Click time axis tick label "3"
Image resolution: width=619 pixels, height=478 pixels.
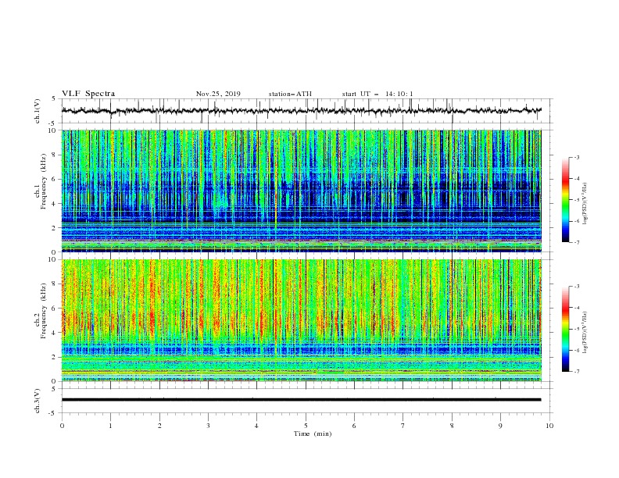[x=208, y=426]
